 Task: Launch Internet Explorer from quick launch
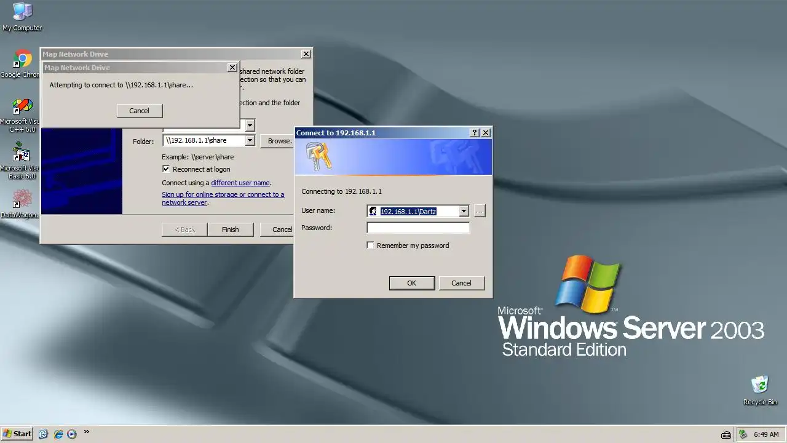point(58,434)
